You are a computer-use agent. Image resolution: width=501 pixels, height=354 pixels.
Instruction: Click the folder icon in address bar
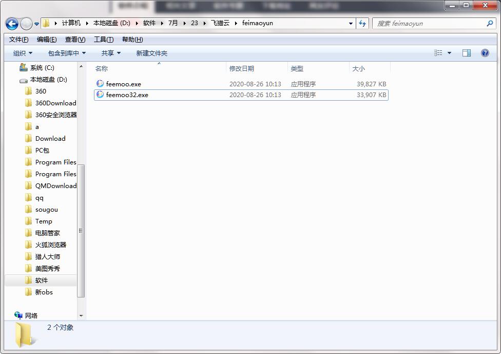click(46, 23)
